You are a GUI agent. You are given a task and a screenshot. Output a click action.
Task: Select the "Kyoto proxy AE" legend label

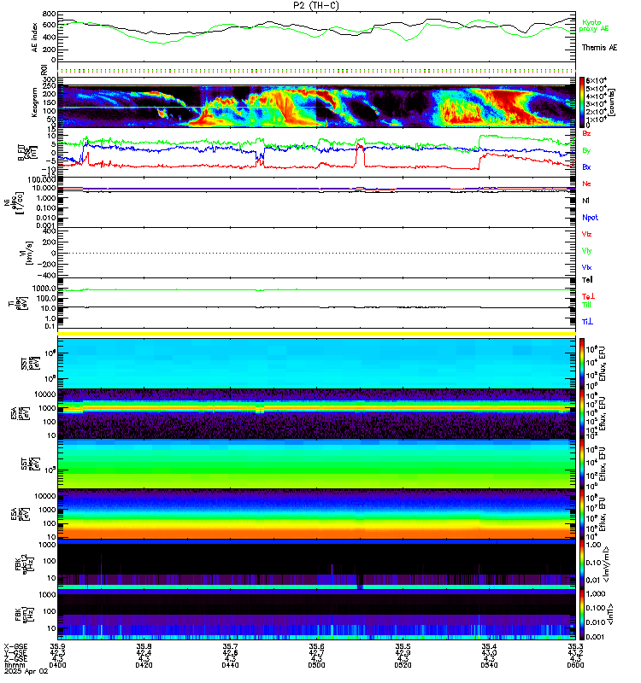(x=593, y=26)
